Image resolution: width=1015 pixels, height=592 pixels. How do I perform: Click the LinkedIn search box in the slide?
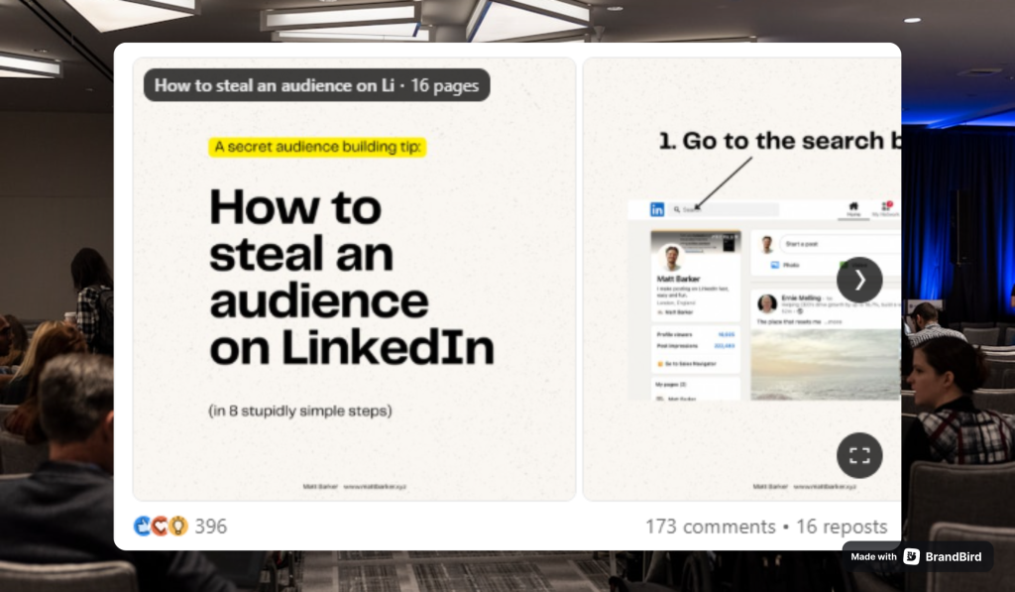pyautogui.click(x=725, y=209)
